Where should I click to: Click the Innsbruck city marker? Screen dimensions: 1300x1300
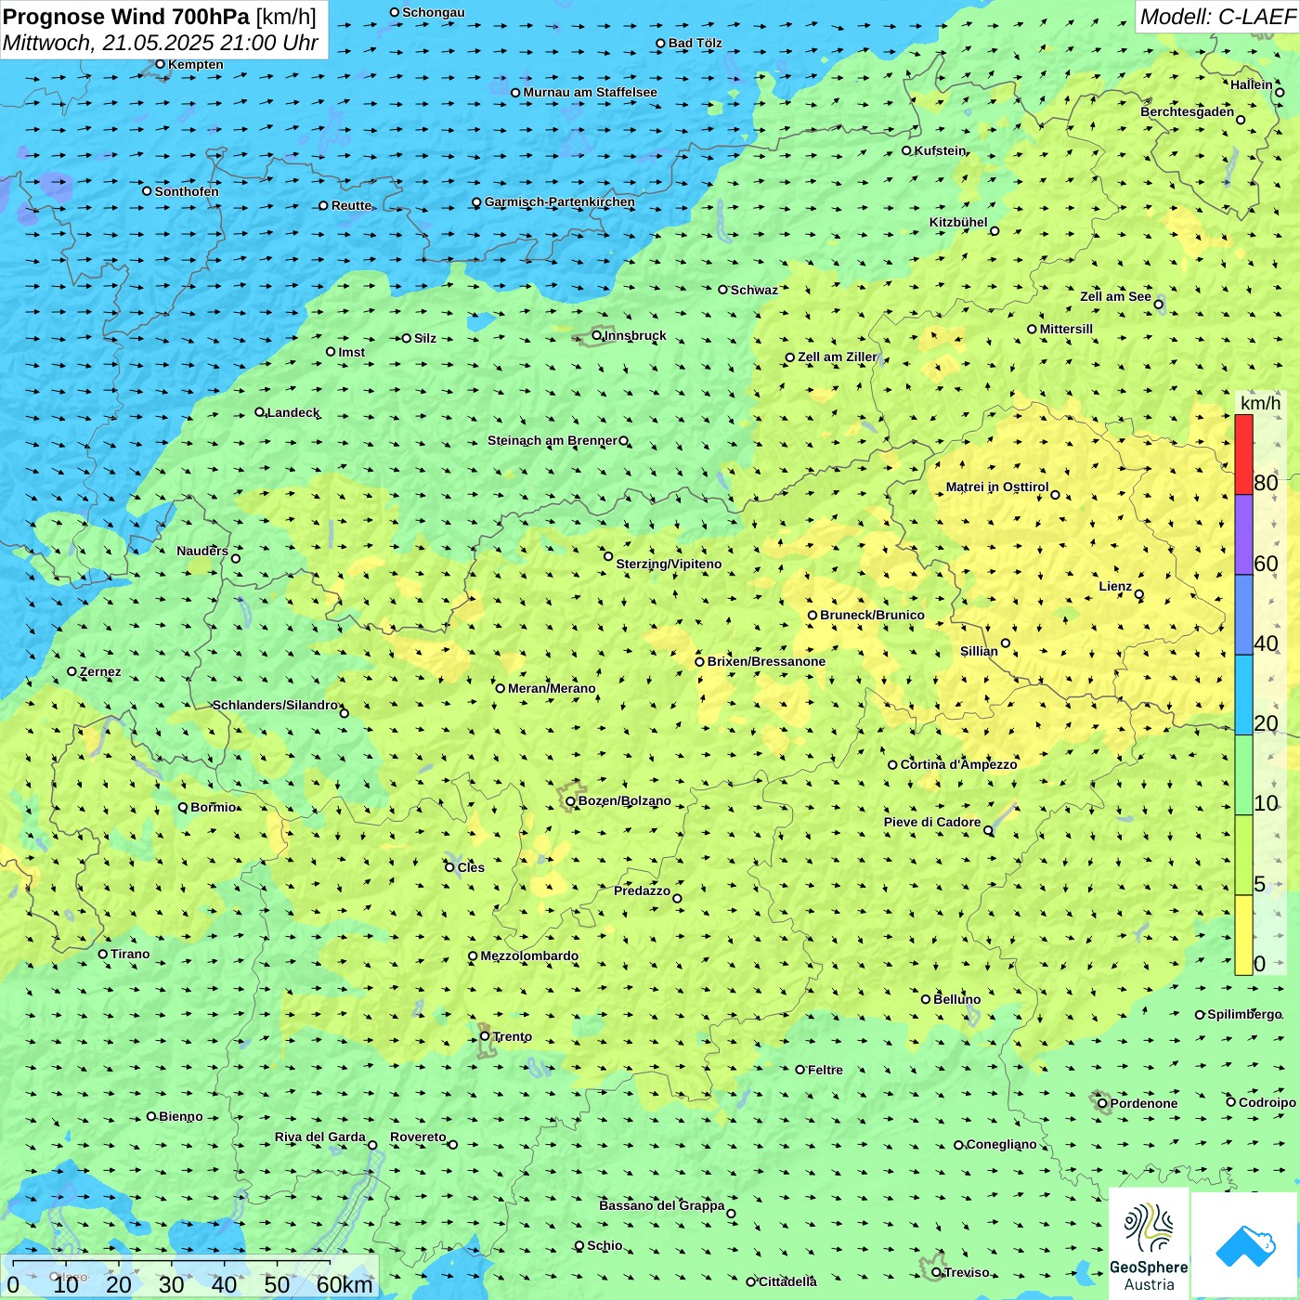pyautogui.click(x=597, y=335)
